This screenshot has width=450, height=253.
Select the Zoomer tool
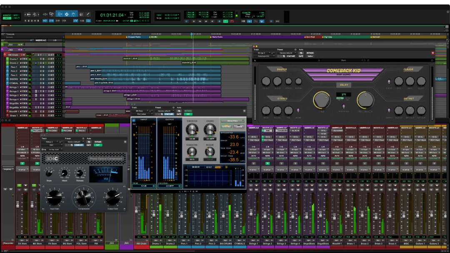point(51,14)
